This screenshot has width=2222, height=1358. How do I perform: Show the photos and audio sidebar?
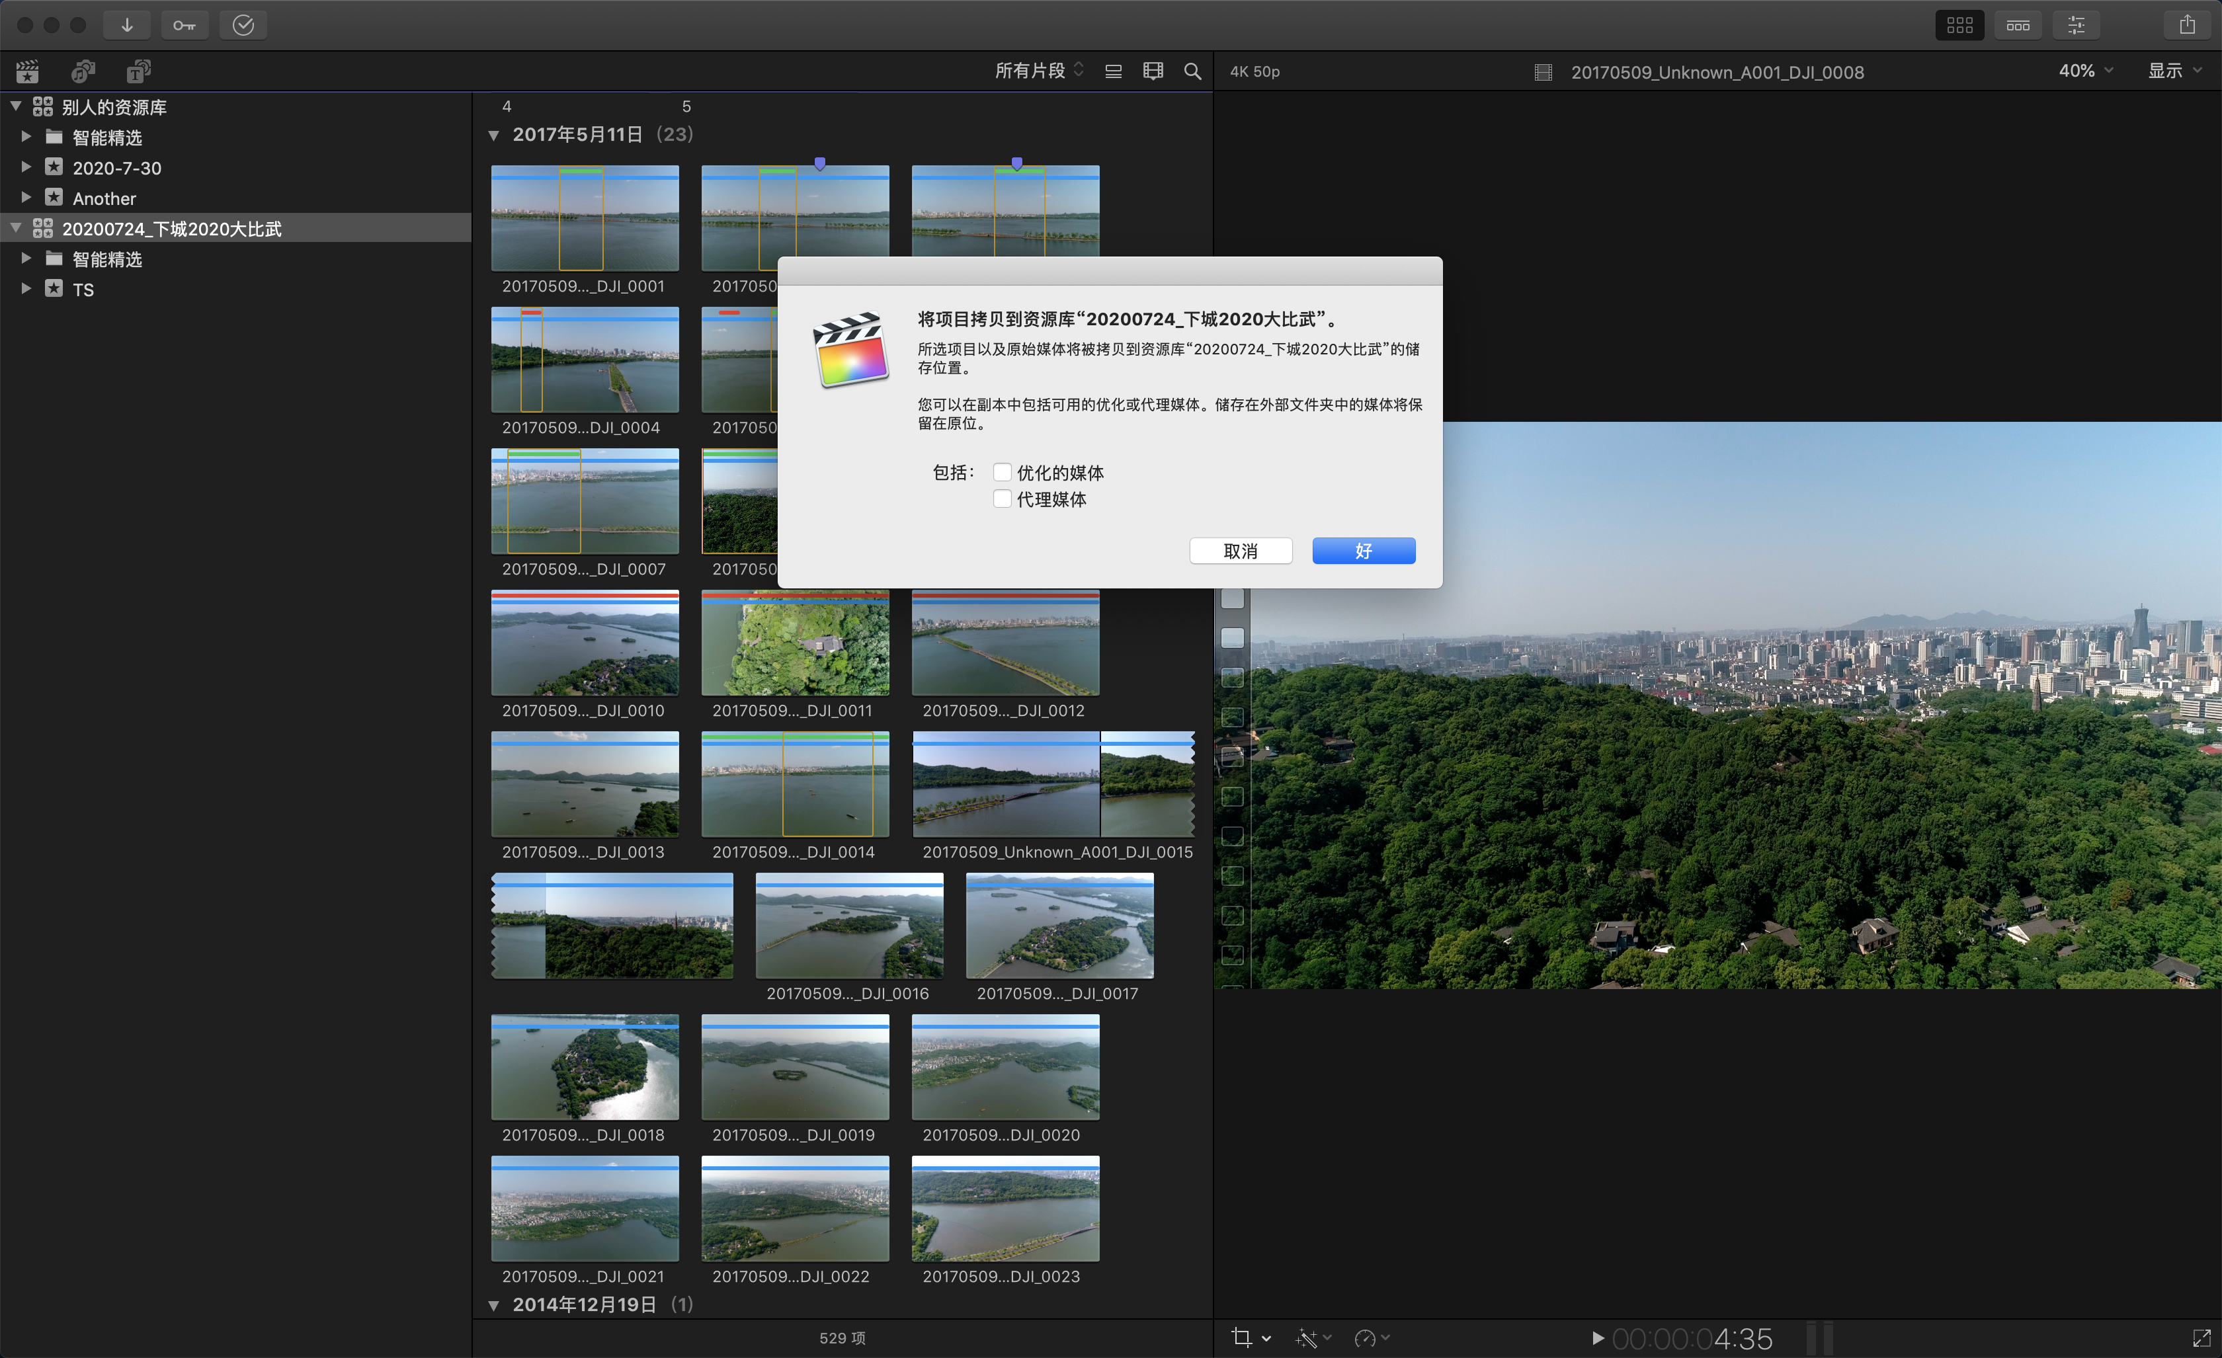pos(83,71)
